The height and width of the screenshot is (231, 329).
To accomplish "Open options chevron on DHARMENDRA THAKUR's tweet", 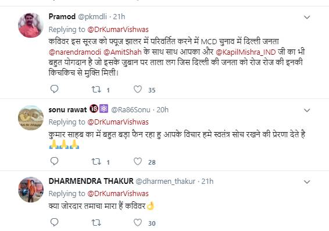I will point(307,182).
